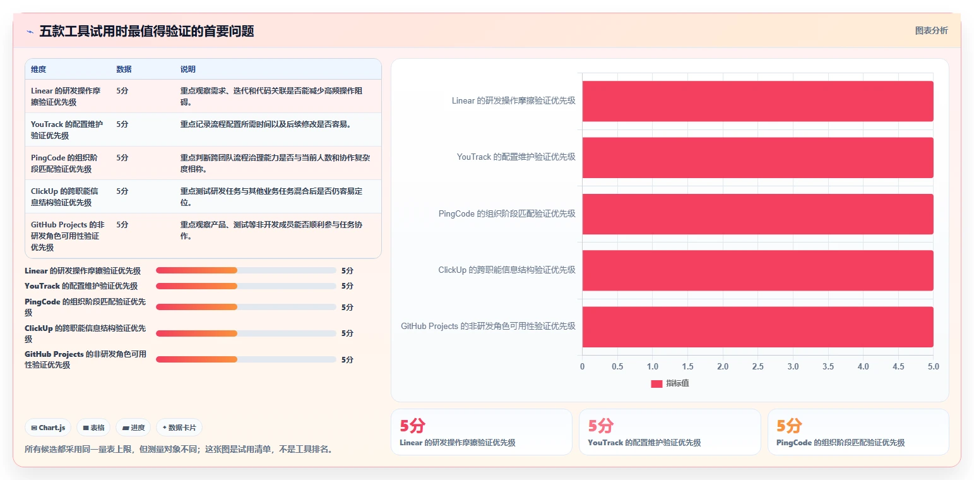The width and height of the screenshot is (974, 480).
Task: Click the x-axis tick value 2.5
Action: pos(757,366)
